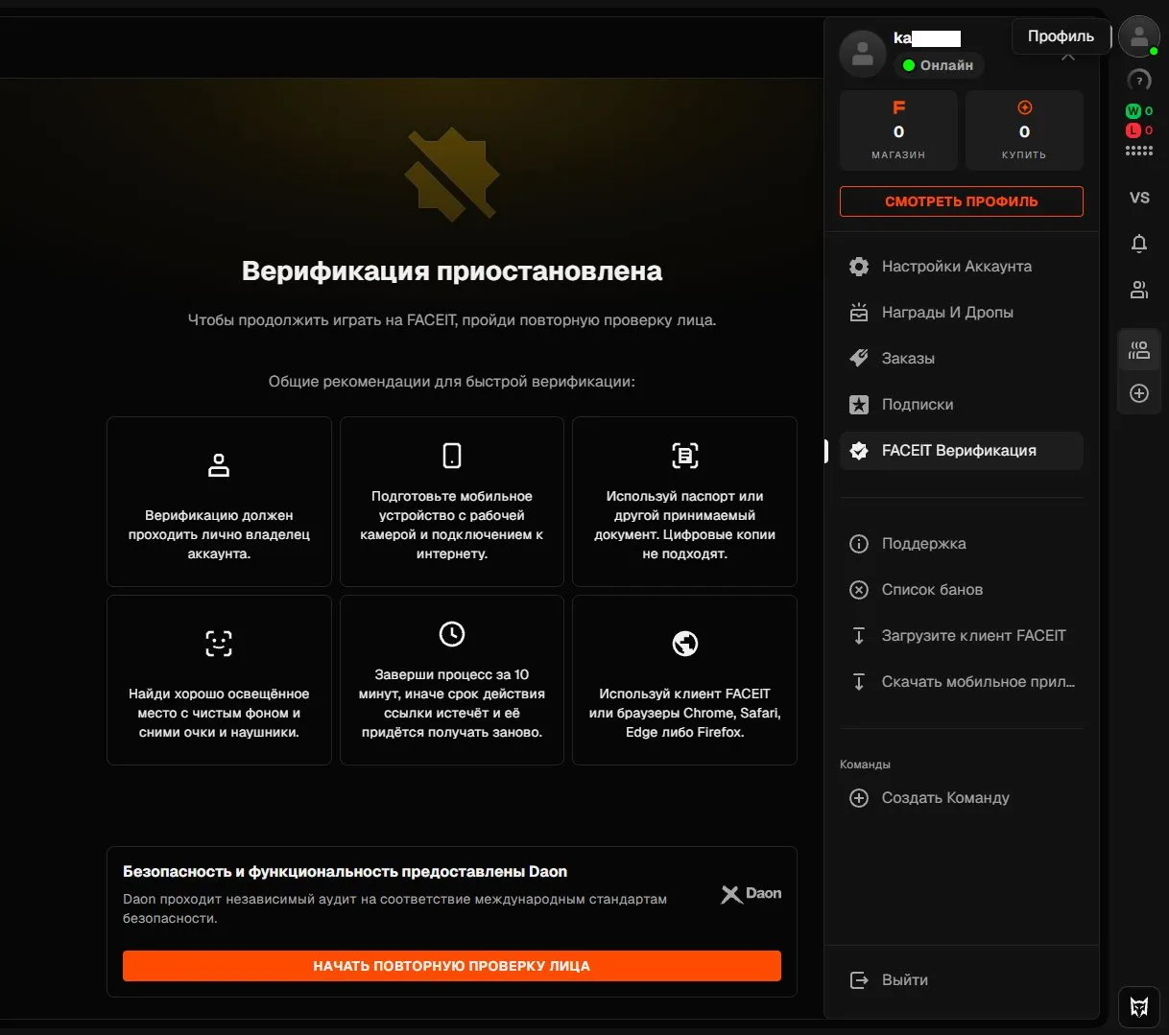Click the wins and losses counter in sidebar

click(x=1139, y=121)
